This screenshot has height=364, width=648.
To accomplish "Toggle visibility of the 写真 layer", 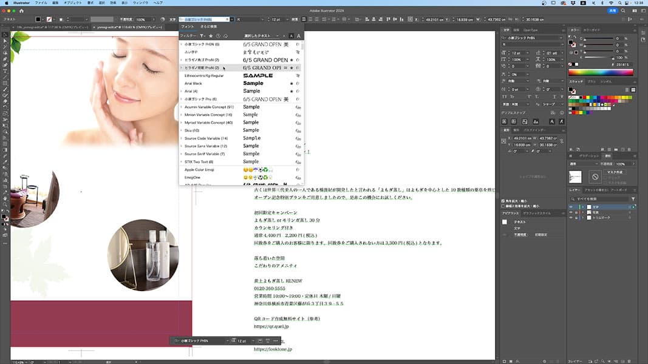I will [x=570, y=212].
